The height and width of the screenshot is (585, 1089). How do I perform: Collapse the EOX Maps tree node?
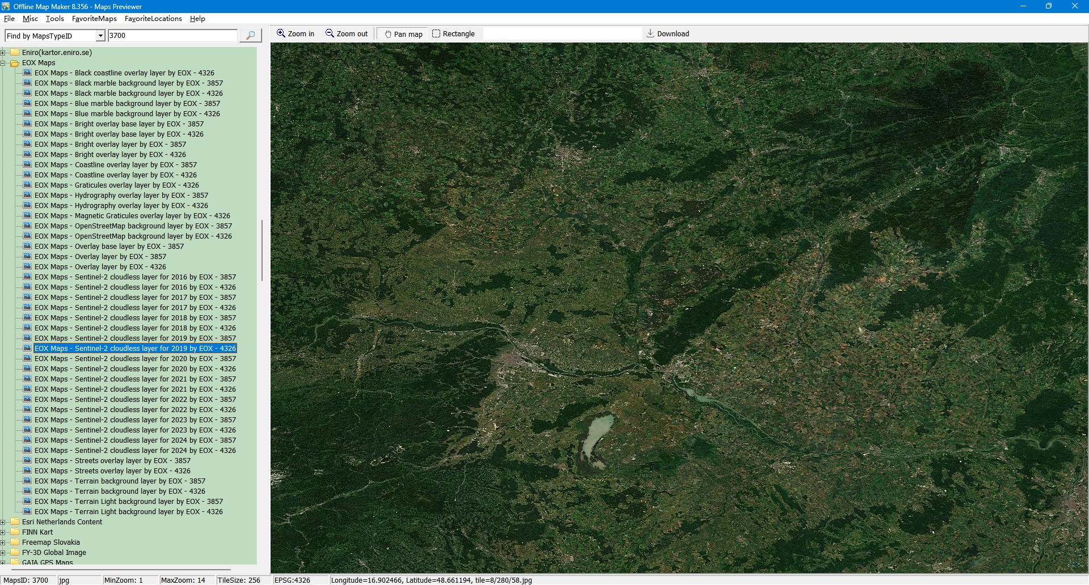point(3,63)
